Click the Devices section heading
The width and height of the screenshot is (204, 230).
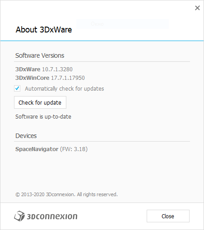26,136
